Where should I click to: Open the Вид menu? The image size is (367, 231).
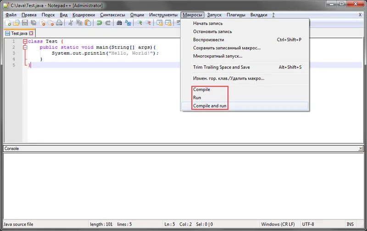click(64, 15)
